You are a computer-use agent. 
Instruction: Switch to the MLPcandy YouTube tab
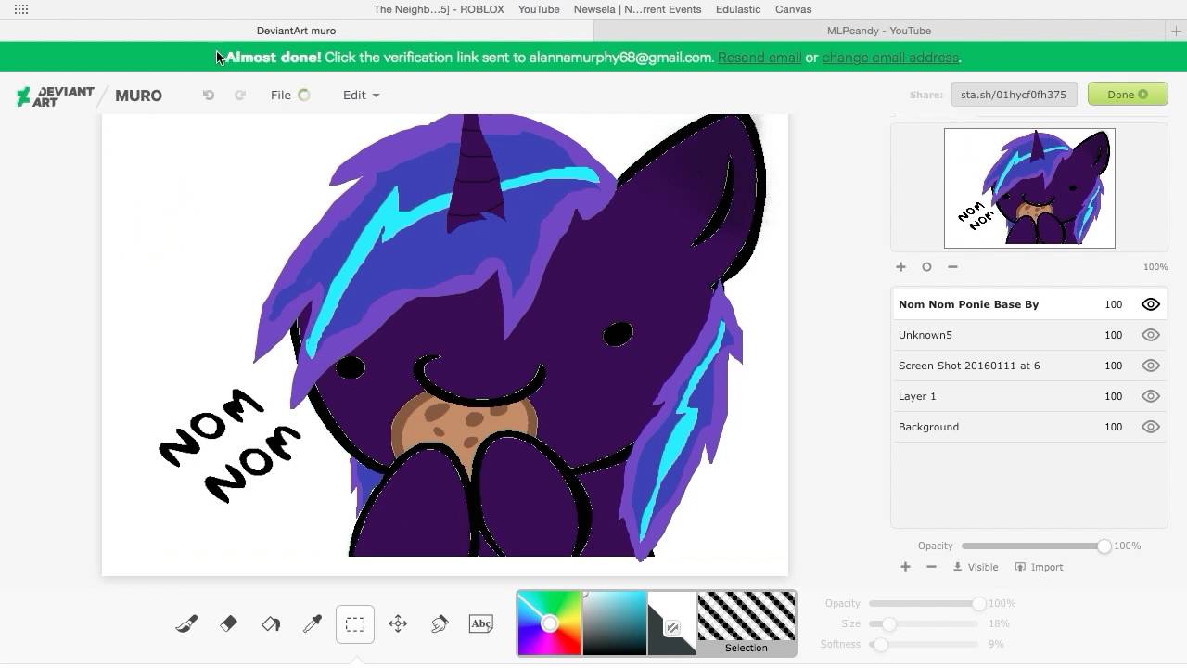878,31
